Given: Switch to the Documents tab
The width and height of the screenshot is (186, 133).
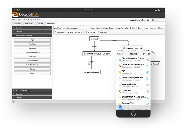Looking at the screenshot, I should (x=29, y=24).
